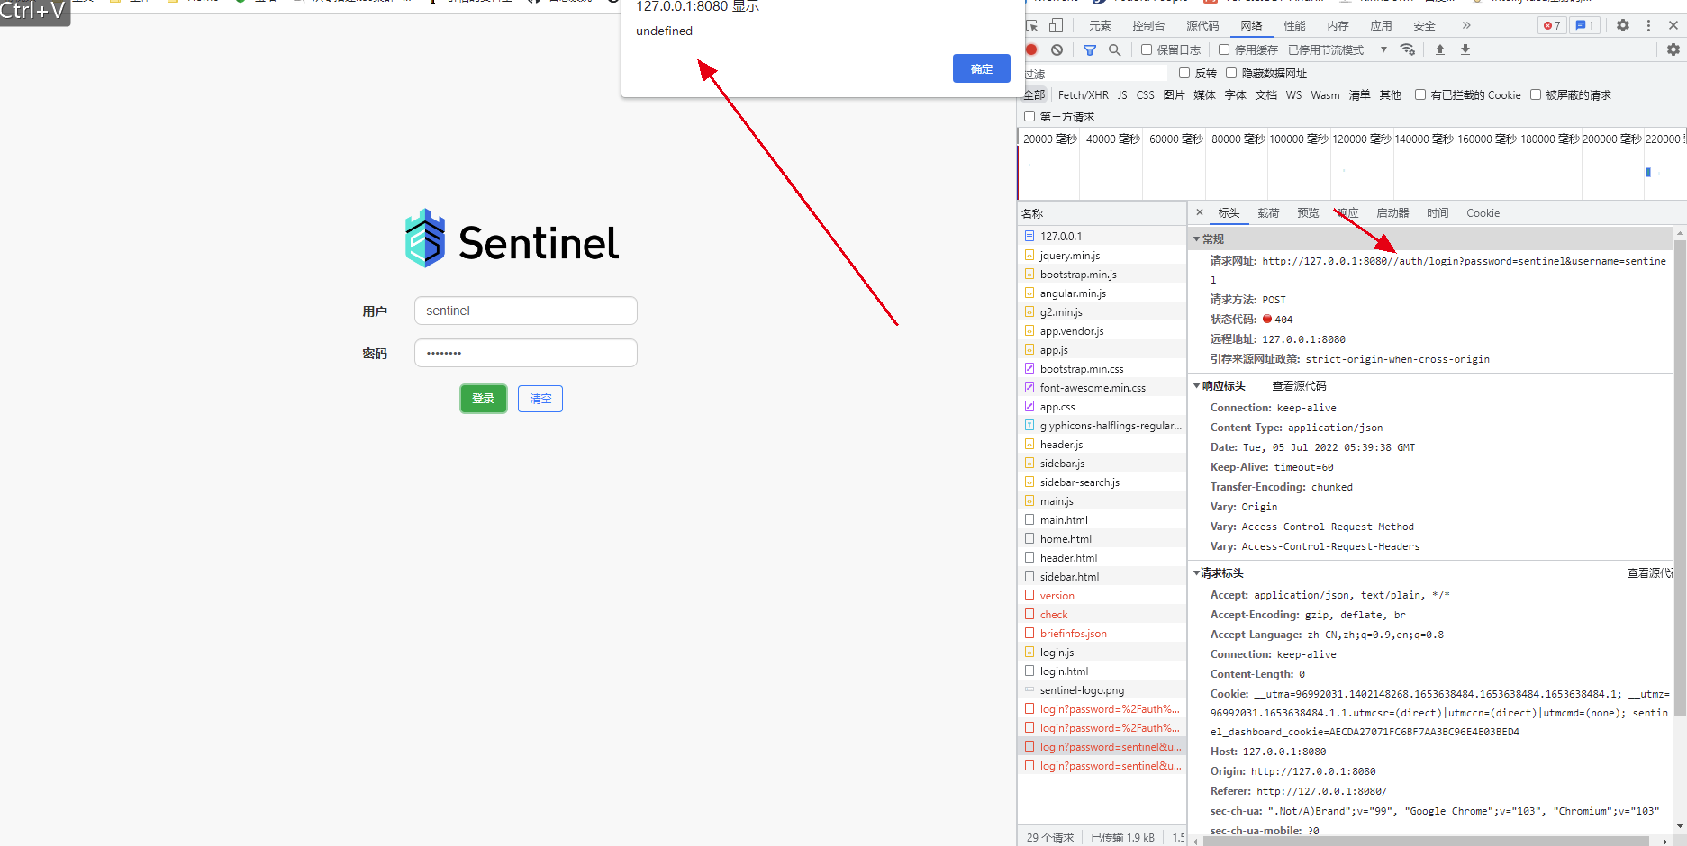Open DevTools main settings gear

coord(1623,25)
